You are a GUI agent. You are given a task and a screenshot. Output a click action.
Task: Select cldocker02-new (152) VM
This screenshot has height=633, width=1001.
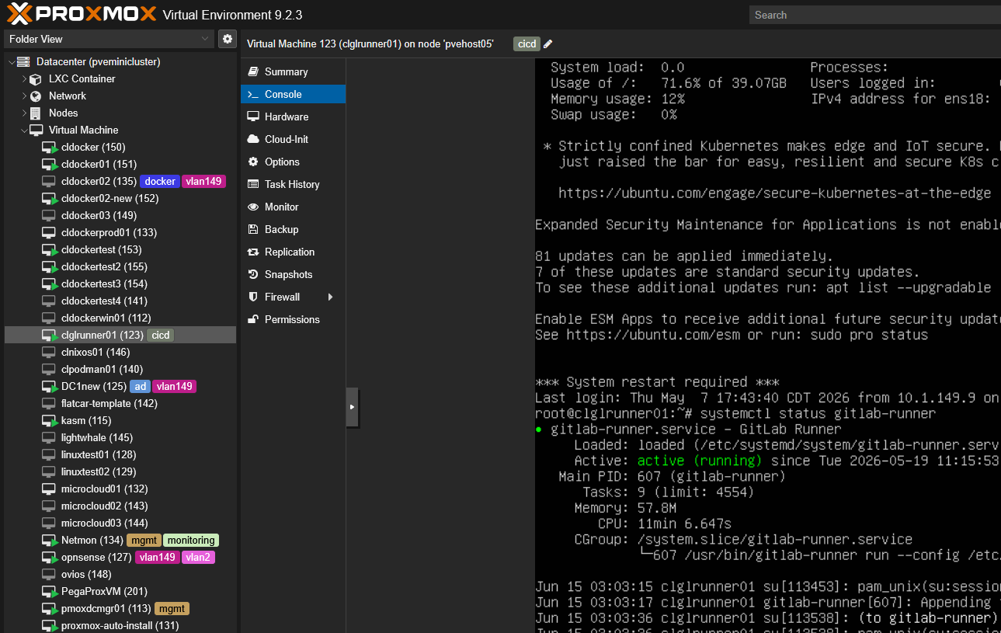click(120, 198)
